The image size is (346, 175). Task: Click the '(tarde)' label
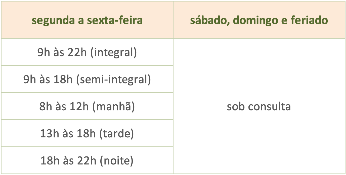coord(116,134)
